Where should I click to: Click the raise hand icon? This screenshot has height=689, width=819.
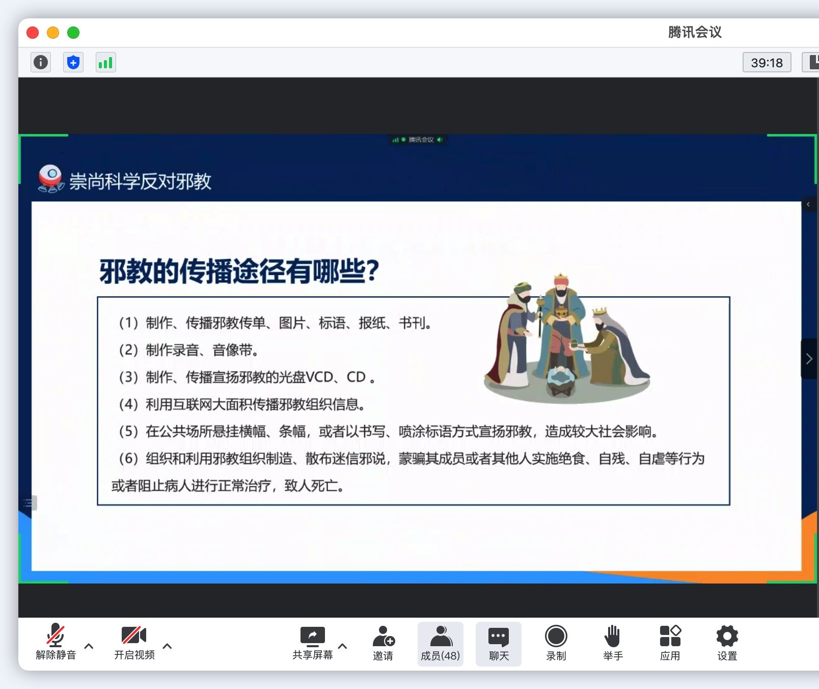[x=613, y=643]
